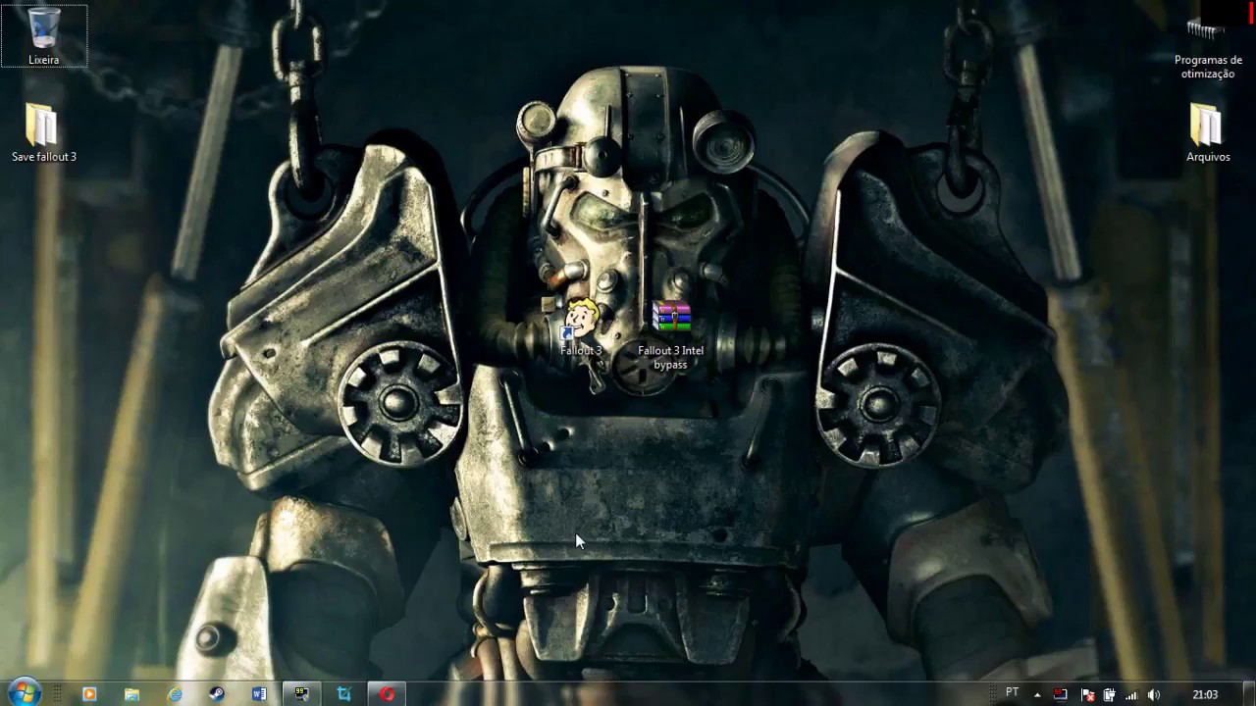The image size is (1256, 706).
Task: Select the Save fallout 3 folder
Action: (43, 132)
